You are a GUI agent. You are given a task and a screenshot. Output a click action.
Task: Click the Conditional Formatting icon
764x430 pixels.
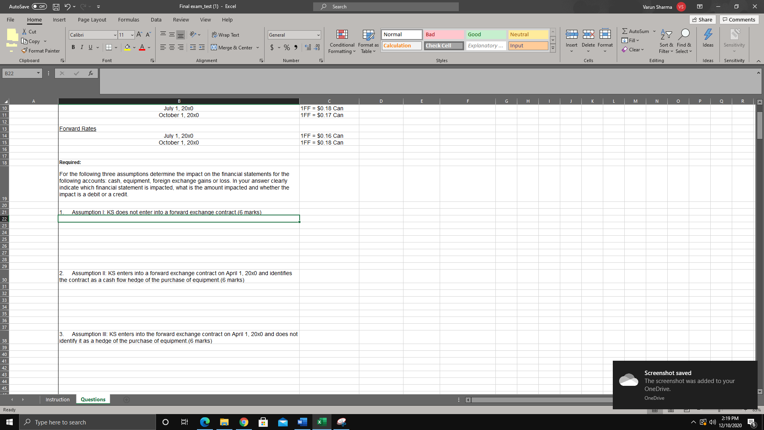point(342,35)
